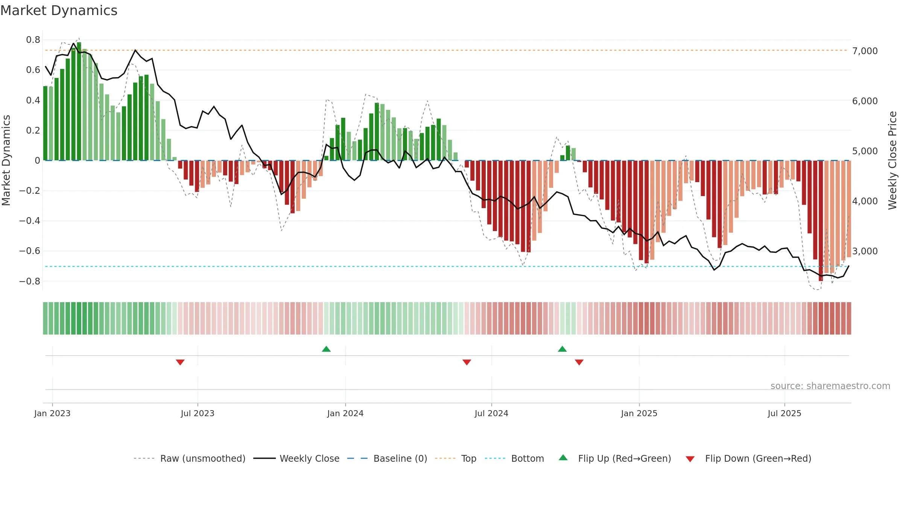The width and height of the screenshot is (903, 508).
Task: Click the vertical Market Dynamics axis title
Action: (6, 160)
